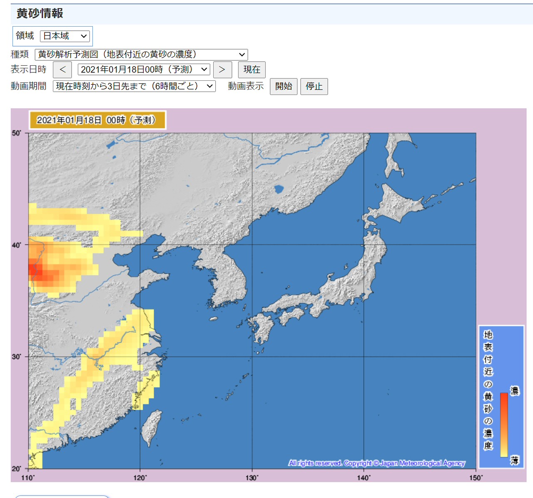Screen dimensions: 533x498
Task: Click the 黄砂情報 page heading
Action: (40, 13)
